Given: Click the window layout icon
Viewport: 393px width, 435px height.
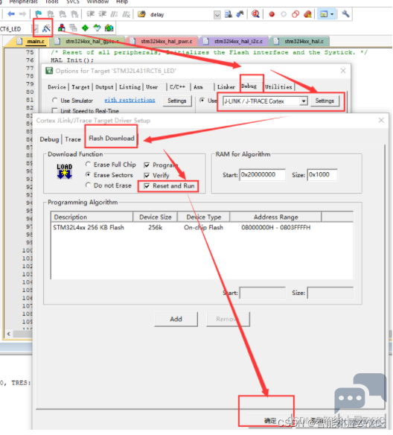Looking at the screenshot, I should tap(324, 14).
